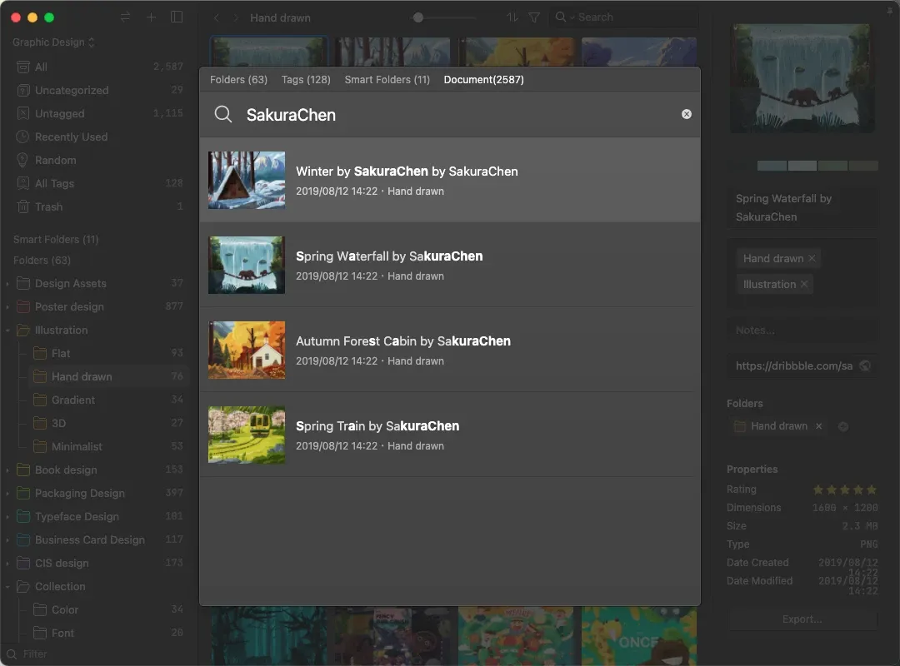Expand the Design Assets folder
The height and width of the screenshot is (666, 900).
point(7,283)
